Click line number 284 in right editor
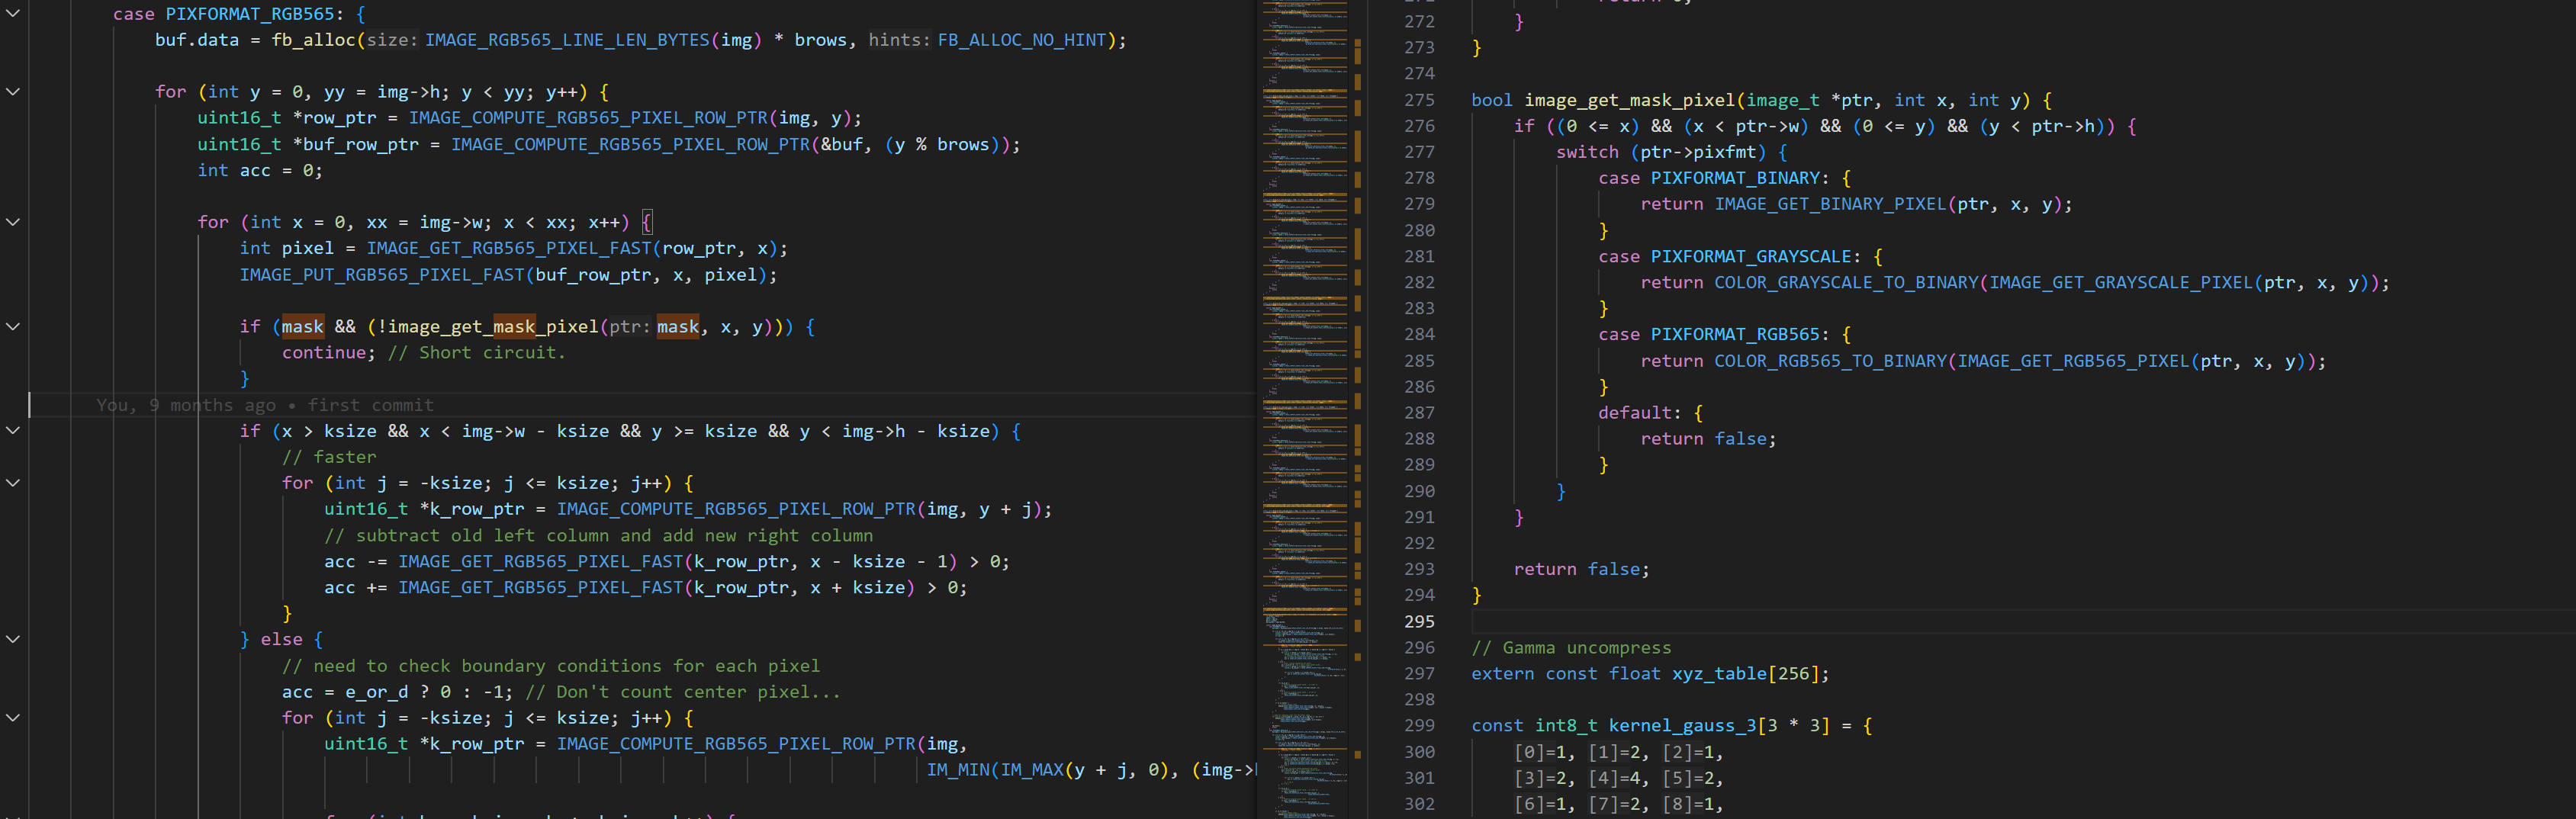The height and width of the screenshot is (819, 2576). (x=1419, y=335)
